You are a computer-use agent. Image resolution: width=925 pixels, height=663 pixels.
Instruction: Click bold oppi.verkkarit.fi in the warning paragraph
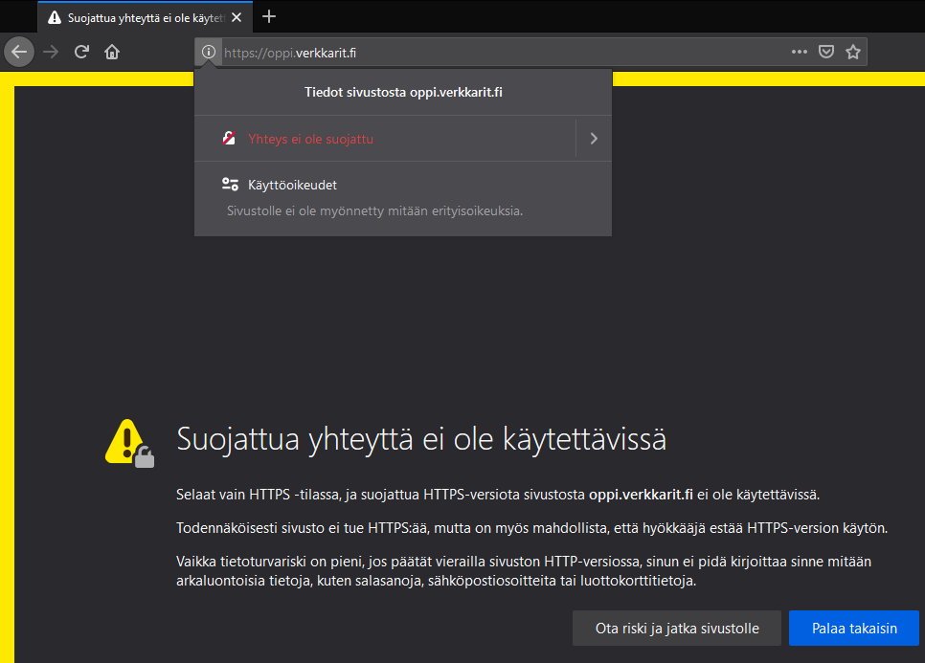pos(641,495)
